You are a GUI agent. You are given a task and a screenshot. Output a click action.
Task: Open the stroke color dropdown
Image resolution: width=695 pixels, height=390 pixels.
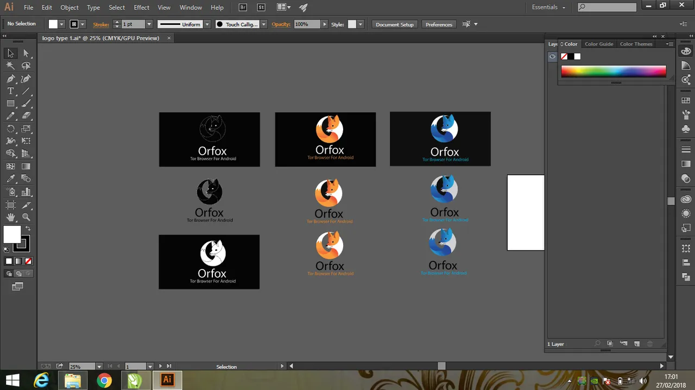tap(83, 24)
